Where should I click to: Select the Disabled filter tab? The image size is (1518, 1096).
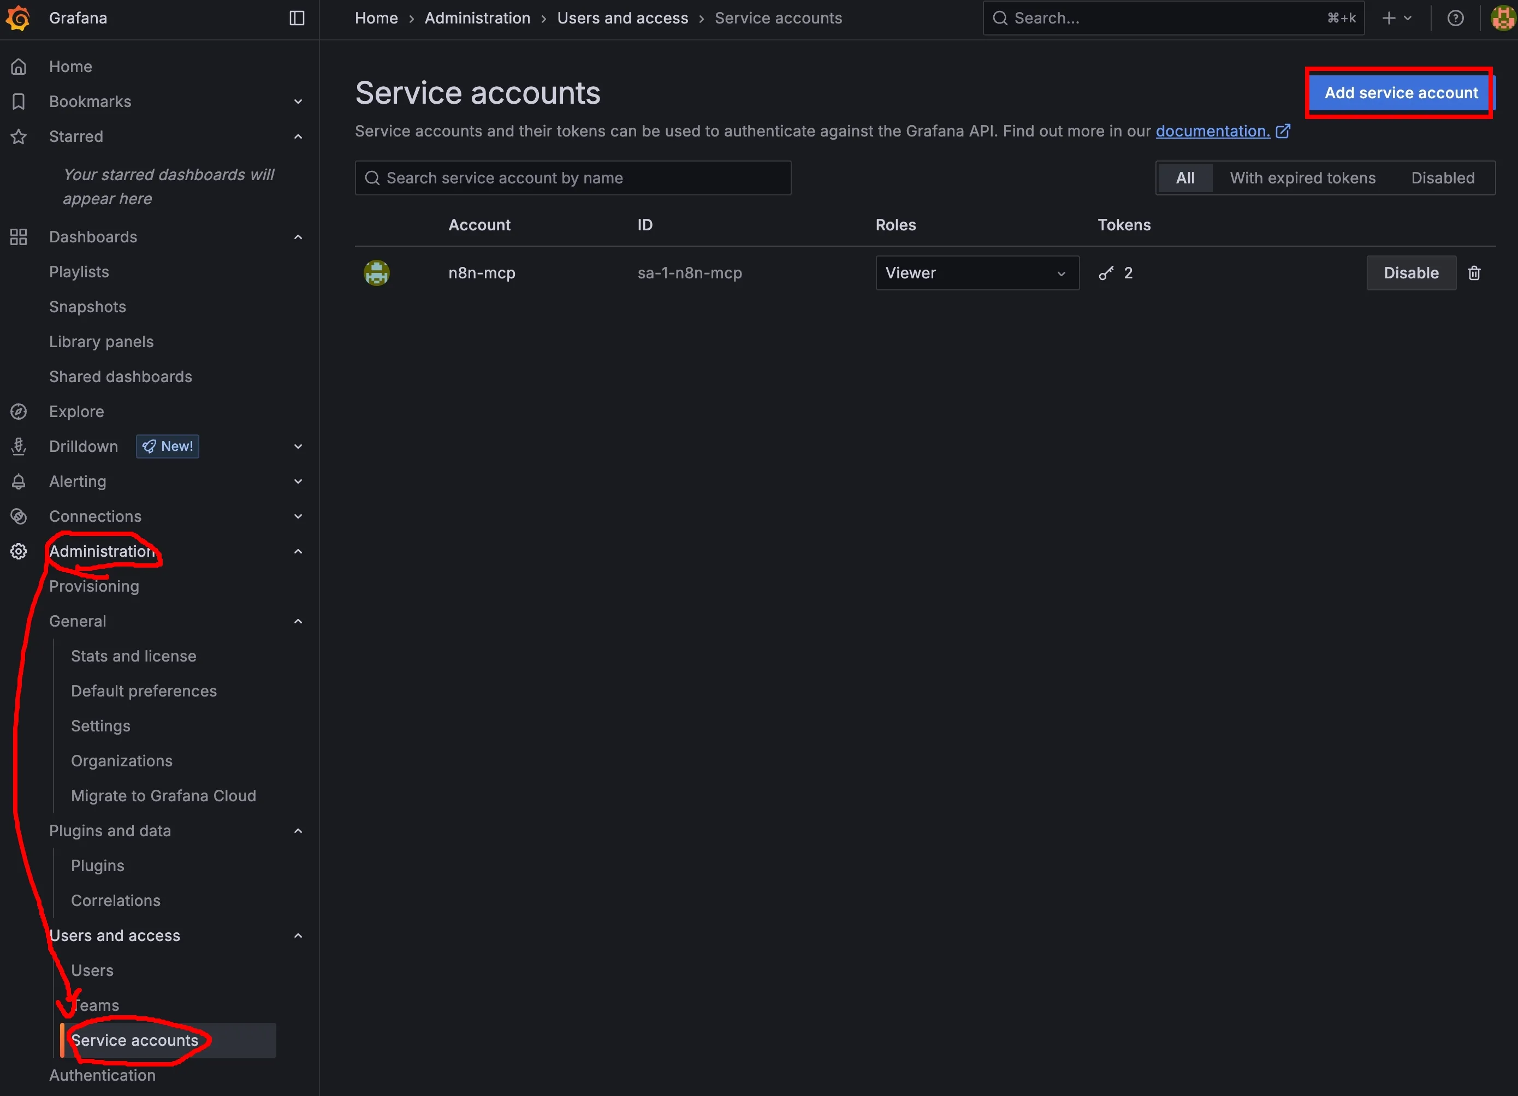1442,178
